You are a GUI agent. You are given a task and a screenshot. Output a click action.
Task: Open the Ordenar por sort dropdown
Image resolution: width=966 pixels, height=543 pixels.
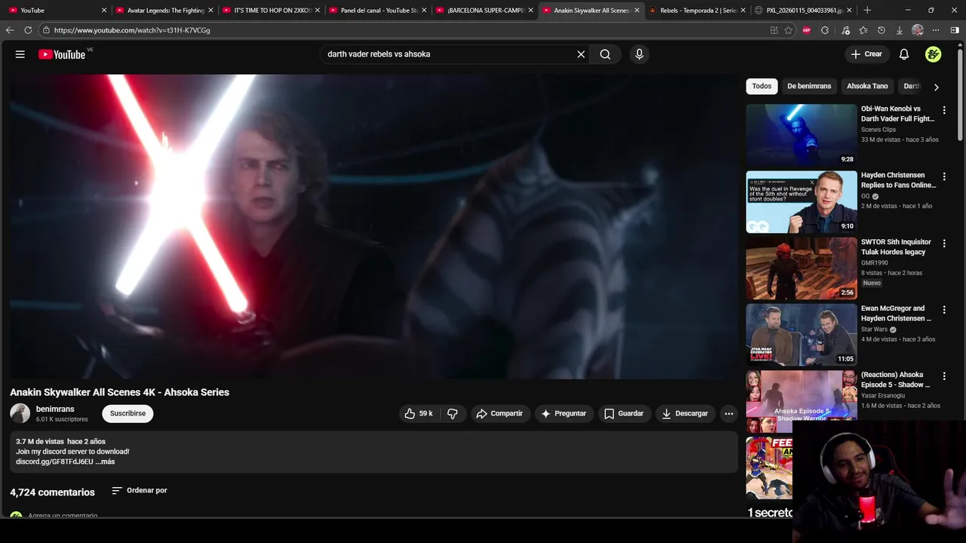(x=140, y=490)
